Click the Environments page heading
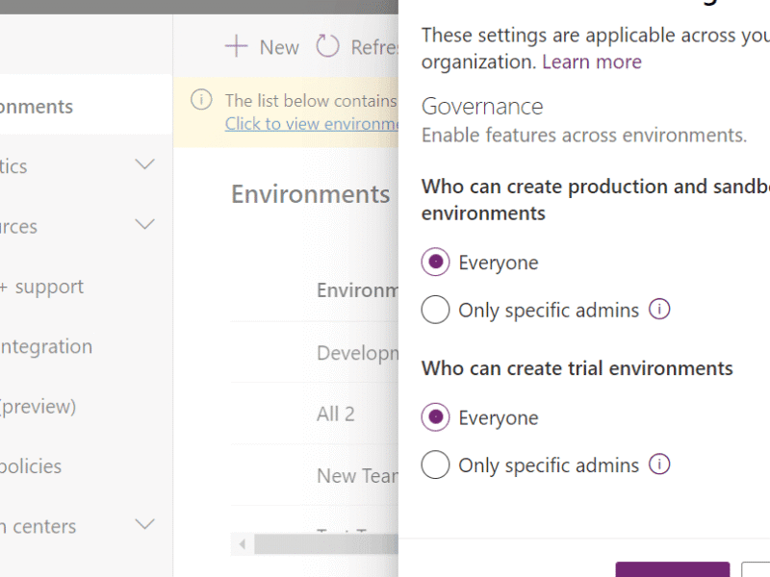 (x=310, y=194)
